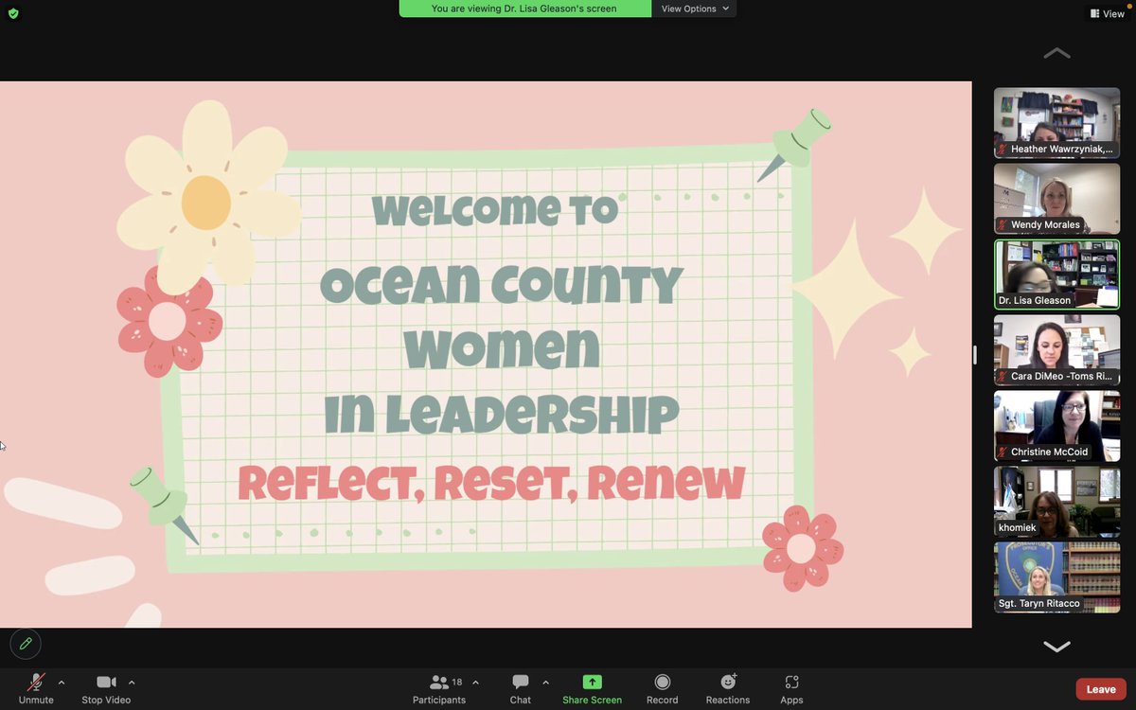The width and height of the screenshot is (1136, 710).
Task: Select Christine McCoid's video thumbnail
Action: click(x=1056, y=426)
